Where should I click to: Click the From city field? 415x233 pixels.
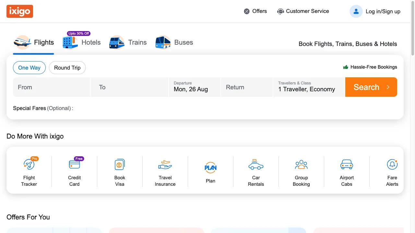pos(52,87)
